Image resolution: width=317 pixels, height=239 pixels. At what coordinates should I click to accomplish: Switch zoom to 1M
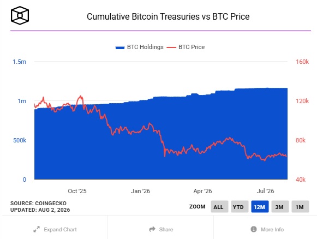click(300, 207)
